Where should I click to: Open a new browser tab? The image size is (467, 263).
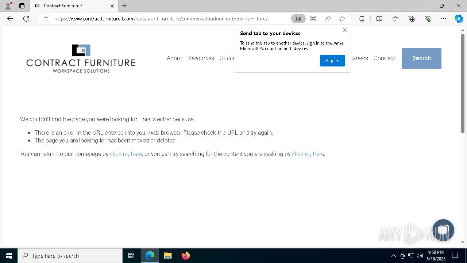point(124,6)
